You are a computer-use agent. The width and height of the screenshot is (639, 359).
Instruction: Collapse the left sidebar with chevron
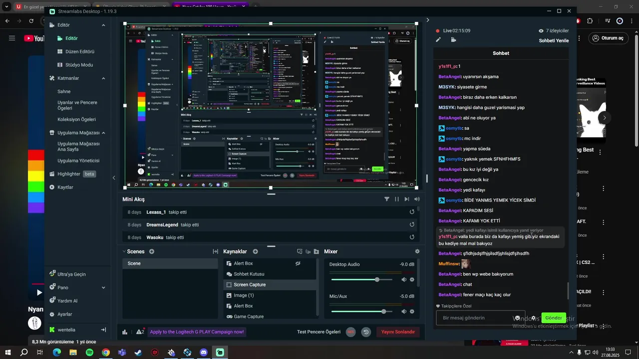point(114,178)
